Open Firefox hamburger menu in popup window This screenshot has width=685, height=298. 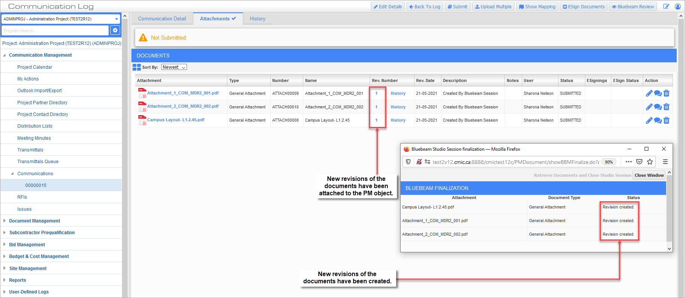click(x=665, y=162)
